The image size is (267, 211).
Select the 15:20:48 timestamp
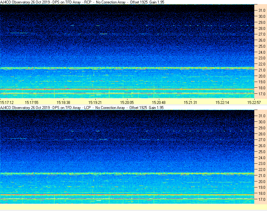159,102
